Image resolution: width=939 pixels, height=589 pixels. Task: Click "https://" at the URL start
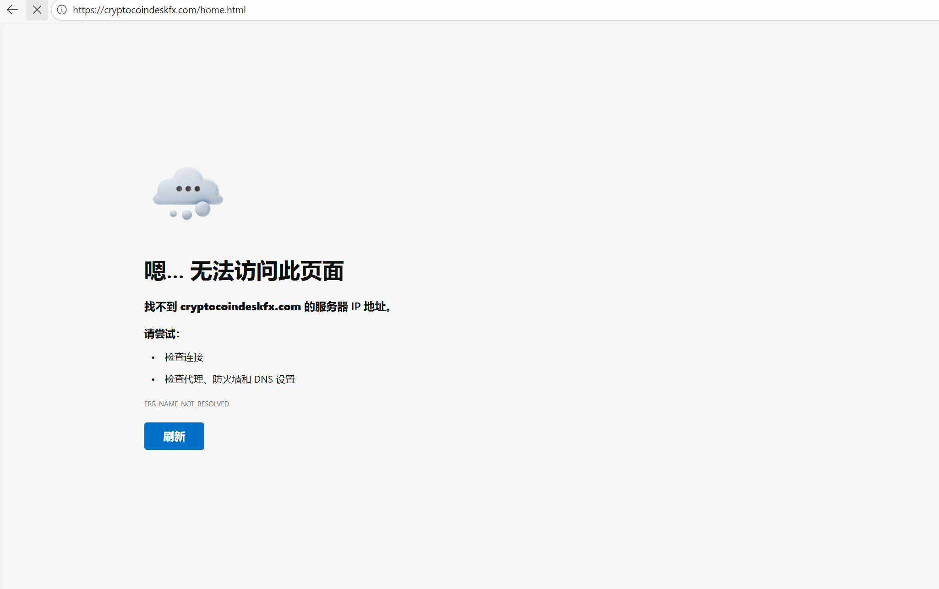point(87,10)
